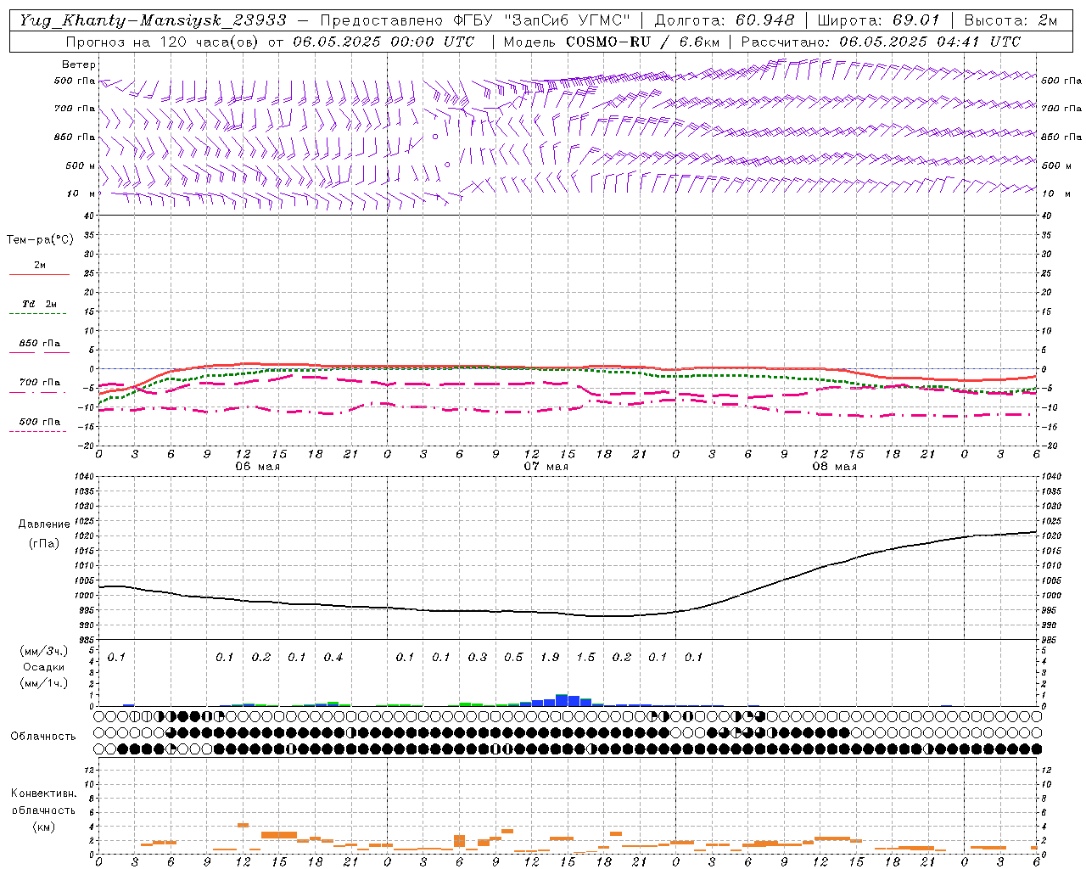Image resolution: width=1086 pixels, height=869 pixels.
Task: Click the 'Широта: 69.01' field
Action: 879,20
